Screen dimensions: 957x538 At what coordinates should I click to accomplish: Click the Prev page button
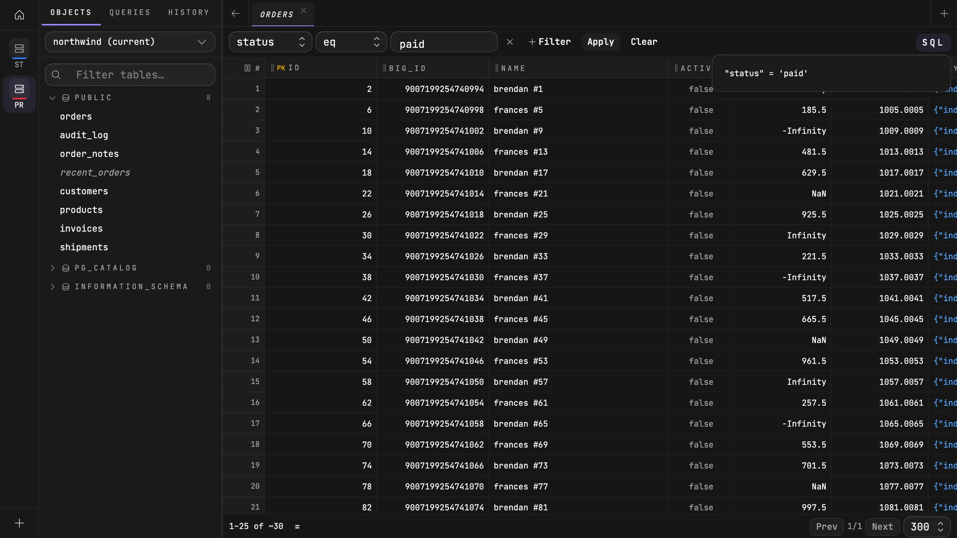pyautogui.click(x=827, y=527)
